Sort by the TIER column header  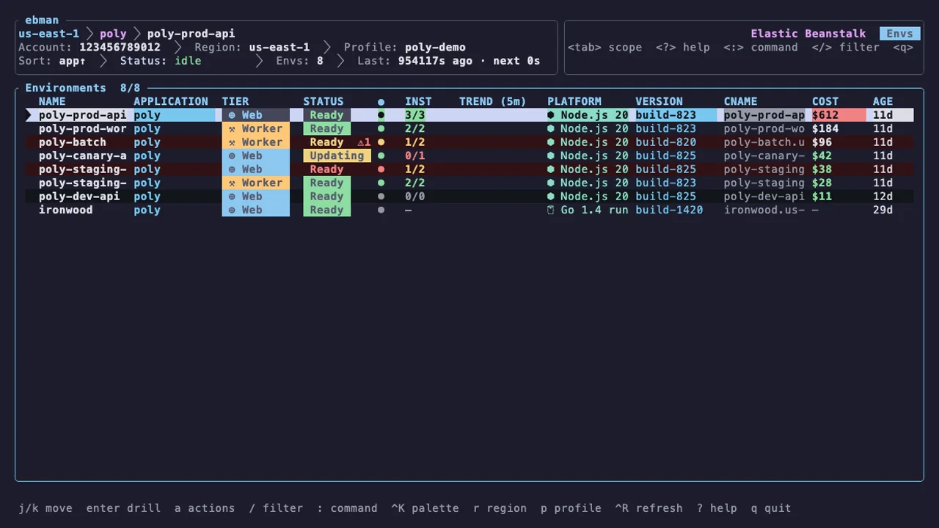click(x=235, y=102)
